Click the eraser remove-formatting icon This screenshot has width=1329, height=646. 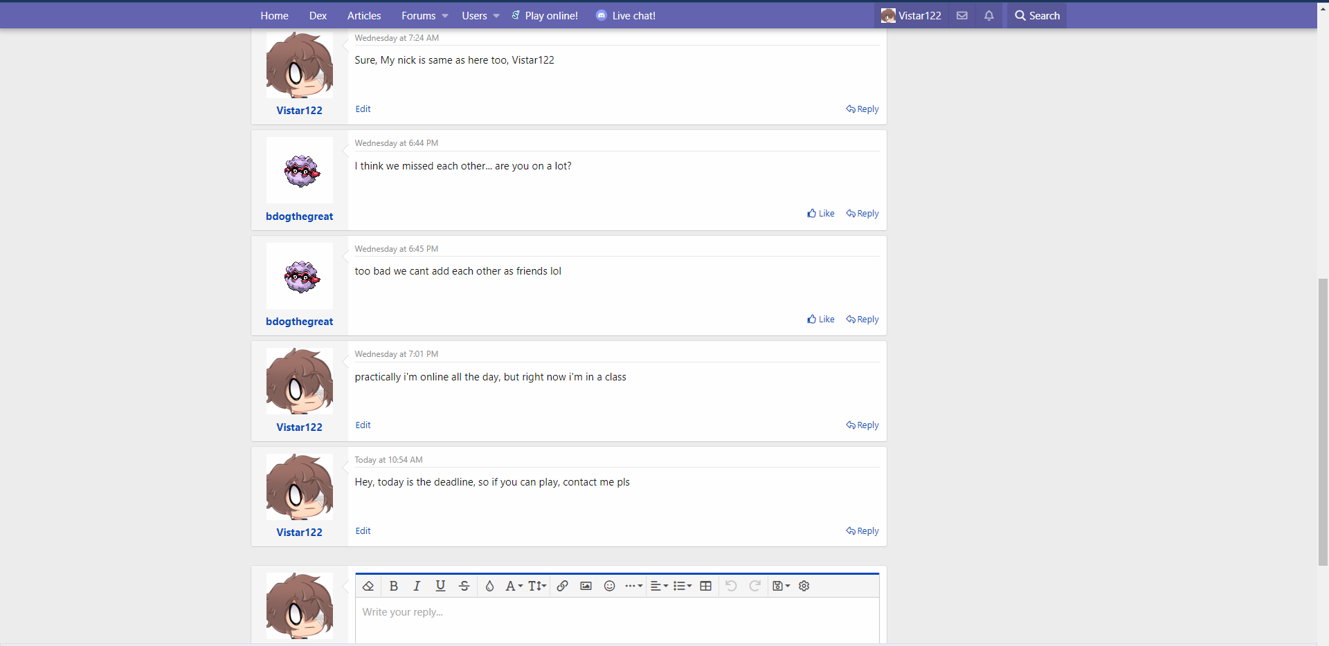coord(368,586)
